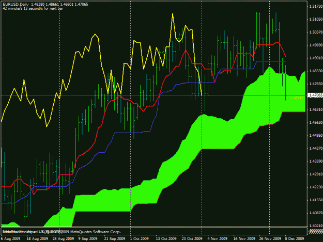Click price scale value 1.44270
This screenshot has height=242, width=323.
(x=316, y=149)
